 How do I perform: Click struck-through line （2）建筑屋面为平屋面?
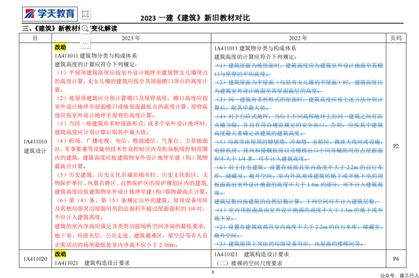tap(298, 82)
